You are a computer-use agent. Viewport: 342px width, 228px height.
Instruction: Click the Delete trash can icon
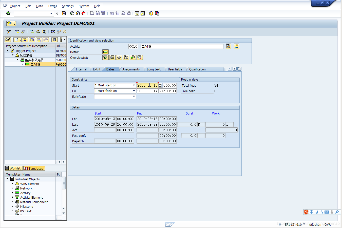point(54,40)
